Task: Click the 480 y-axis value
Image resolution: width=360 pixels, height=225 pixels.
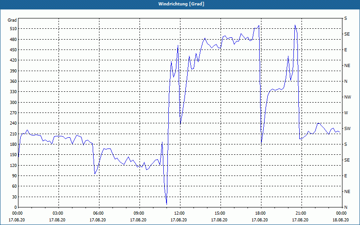Action: [13, 40]
